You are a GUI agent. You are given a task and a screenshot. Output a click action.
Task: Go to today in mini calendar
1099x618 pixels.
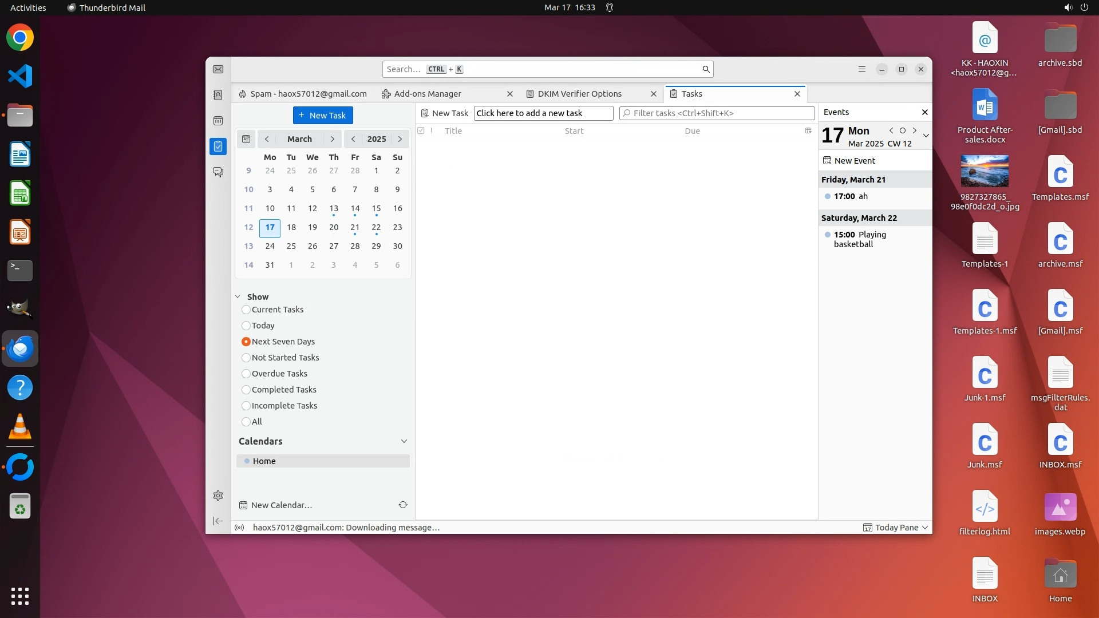coord(246,139)
